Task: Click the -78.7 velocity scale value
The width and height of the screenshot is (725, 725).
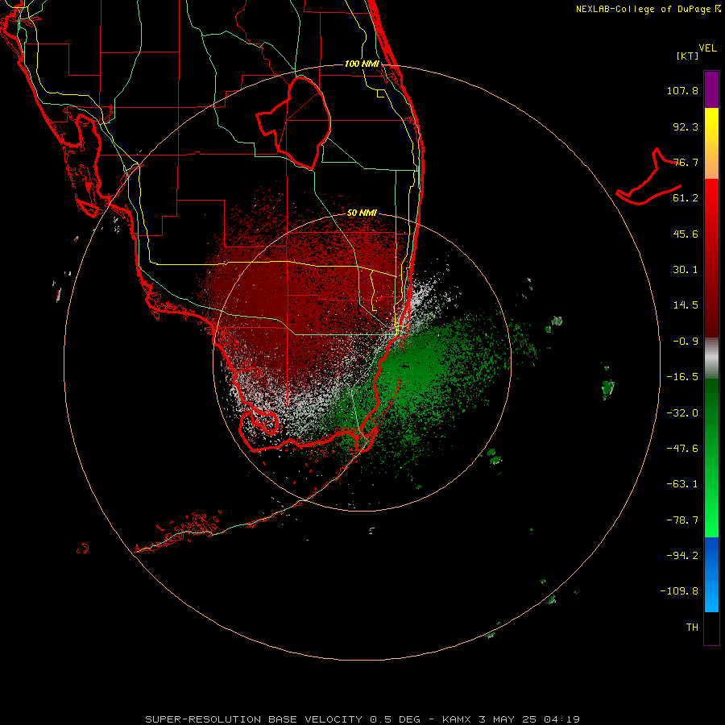Action: (682, 520)
